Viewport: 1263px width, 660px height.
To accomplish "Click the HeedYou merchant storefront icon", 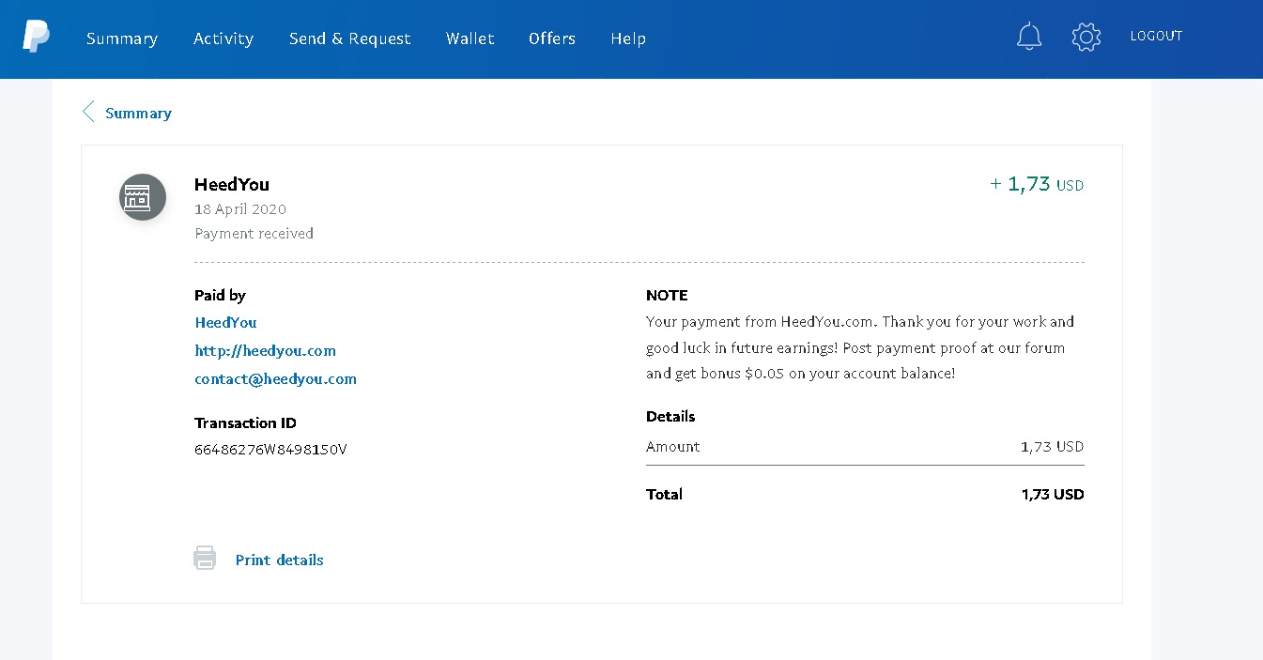I will point(143,197).
